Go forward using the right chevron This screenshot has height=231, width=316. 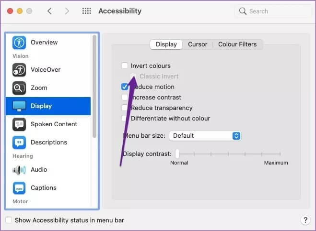[x=67, y=11]
